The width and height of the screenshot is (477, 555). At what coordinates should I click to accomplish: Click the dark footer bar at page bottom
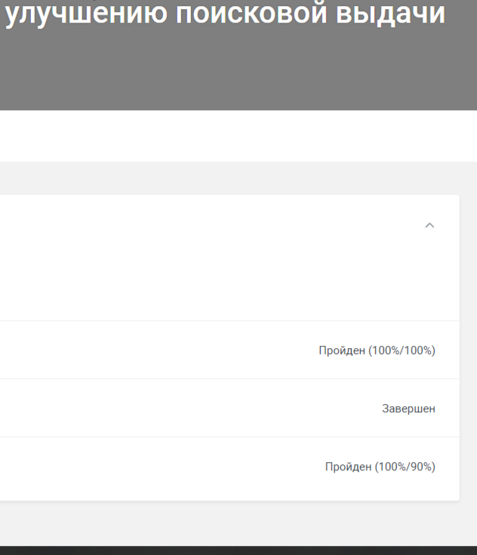pos(238,550)
